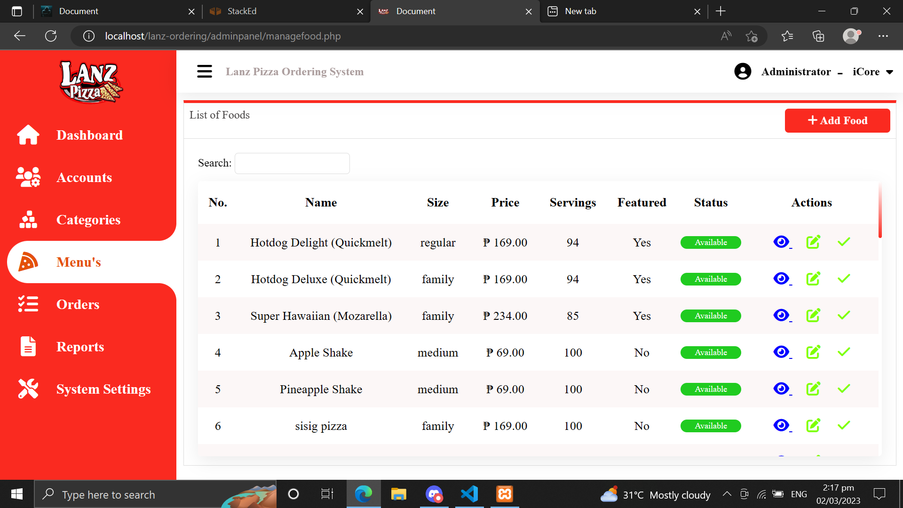Click the Lanz Pizza logo
The height and width of the screenshot is (508, 903).
point(90,81)
